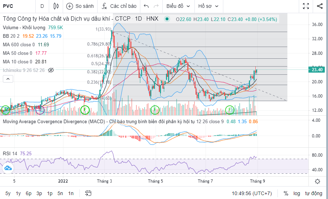Switch to the 6p time range
Screen dimensions: 328x199
point(28,193)
